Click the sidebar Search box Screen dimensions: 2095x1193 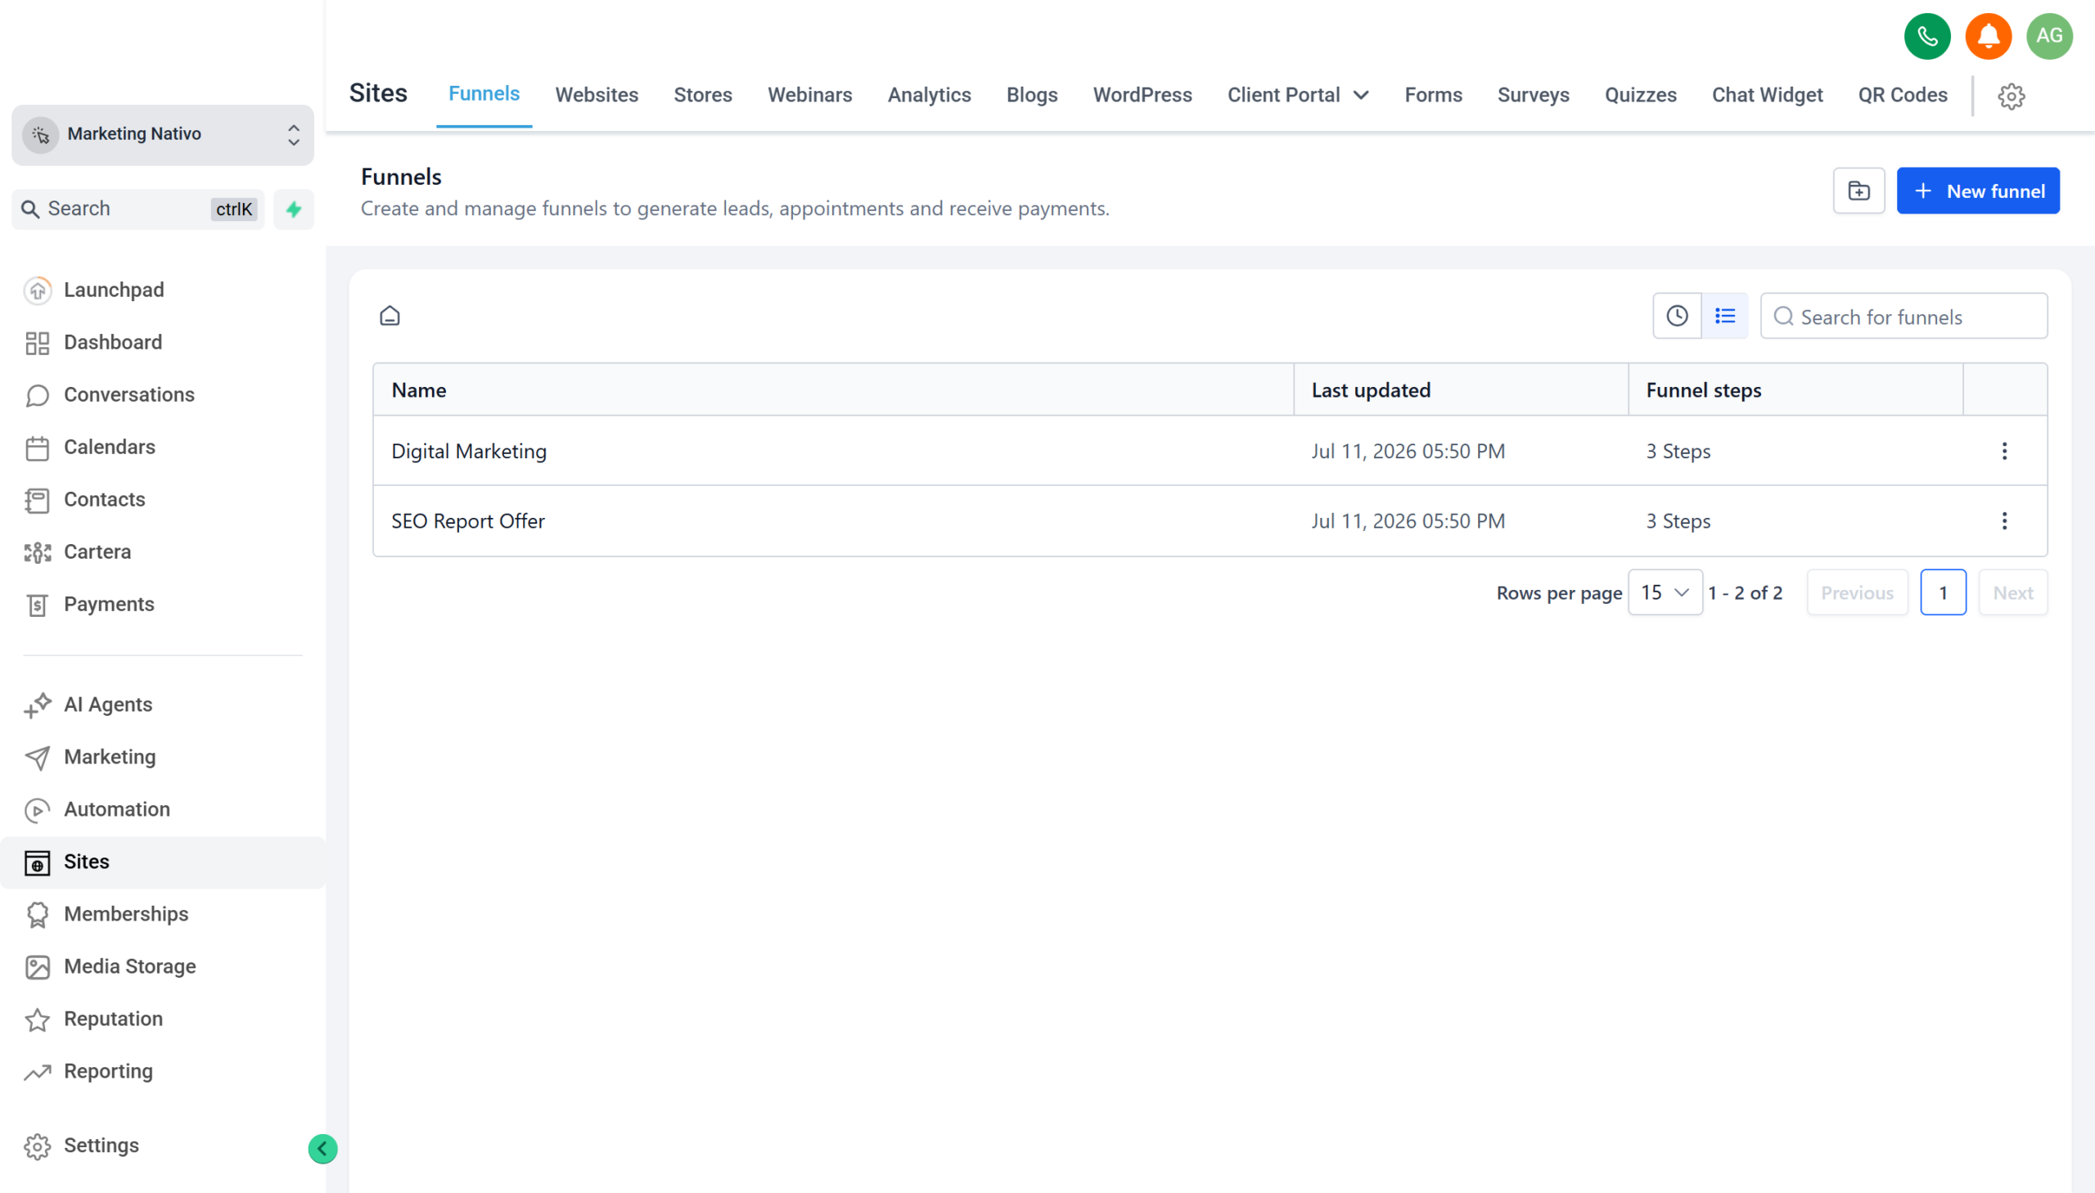(137, 209)
